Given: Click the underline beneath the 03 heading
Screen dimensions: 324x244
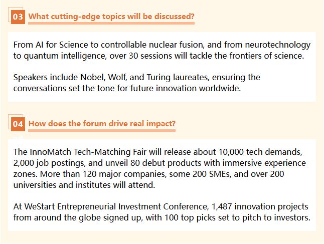Looking at the screenshot, I should [111, 24].
